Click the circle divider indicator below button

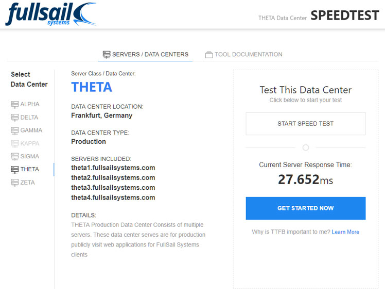click(305, 147)
